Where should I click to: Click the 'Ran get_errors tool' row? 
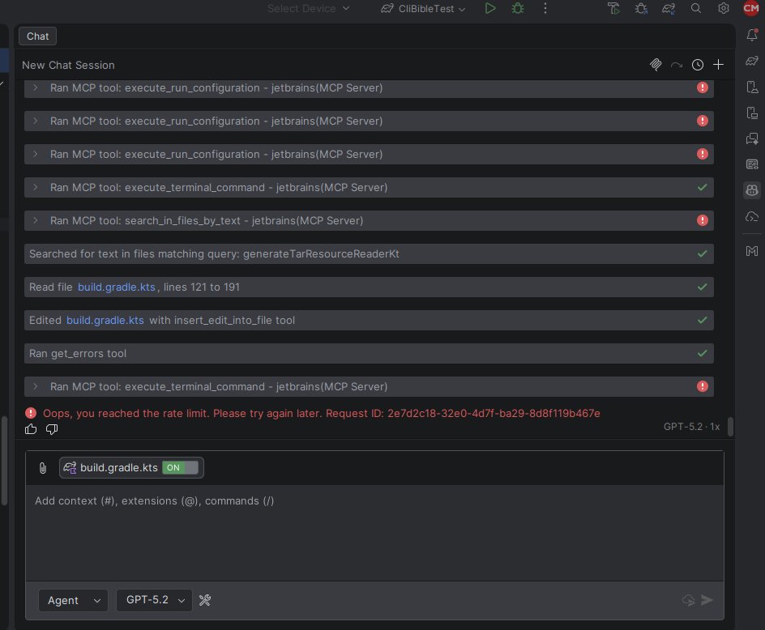click(369, 354)
